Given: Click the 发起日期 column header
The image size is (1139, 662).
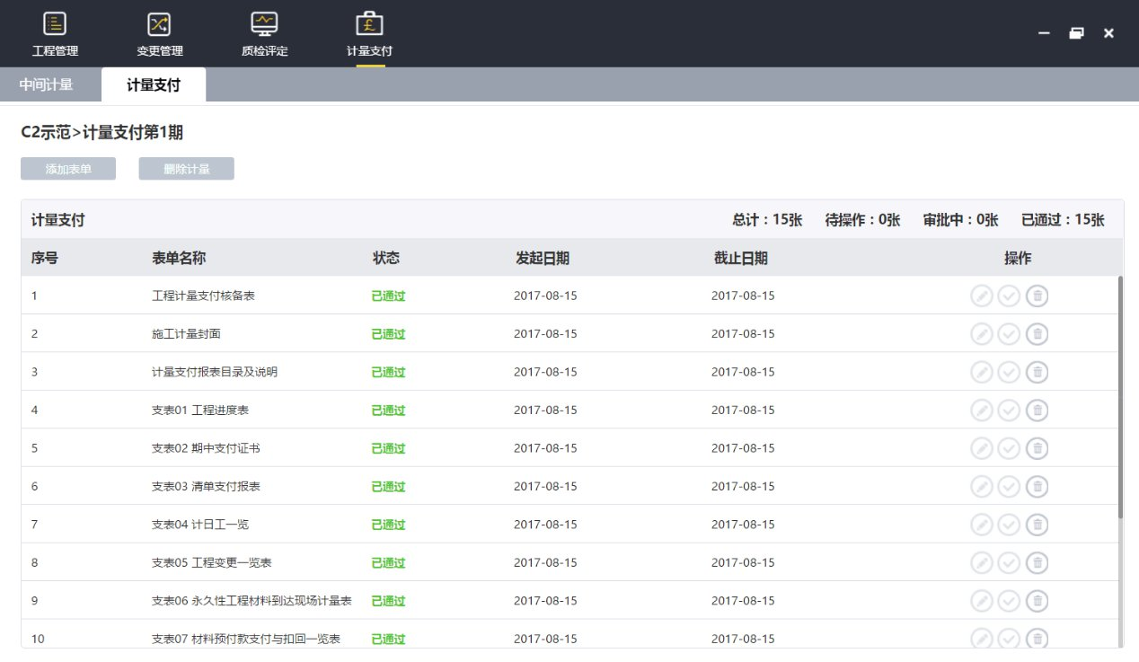Looking at the screenshot, I should pyautogui.click(x=542, y=259).
